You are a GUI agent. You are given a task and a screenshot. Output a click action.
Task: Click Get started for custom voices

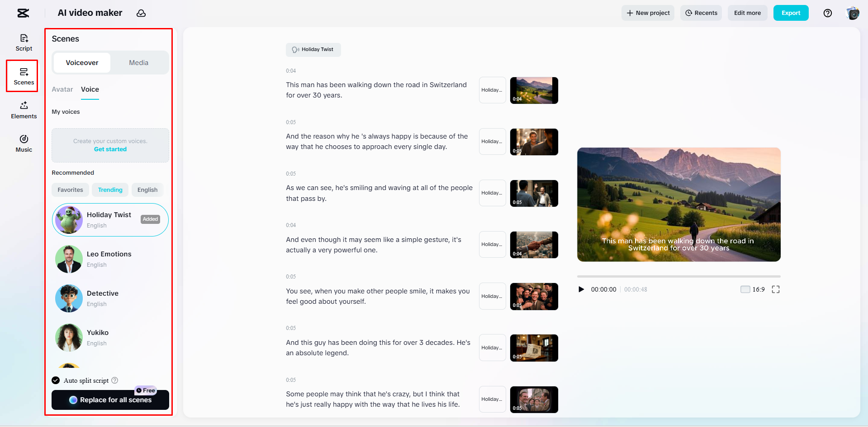click(x=110, y=149)
